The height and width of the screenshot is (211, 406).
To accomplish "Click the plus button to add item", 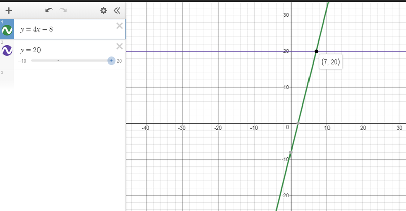I will 9,10.
